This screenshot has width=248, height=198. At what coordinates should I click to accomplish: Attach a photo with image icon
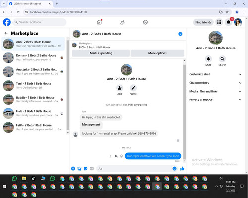[79, 169]
